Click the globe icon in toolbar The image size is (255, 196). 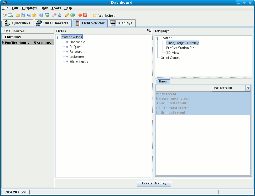[x=72, y=15]
